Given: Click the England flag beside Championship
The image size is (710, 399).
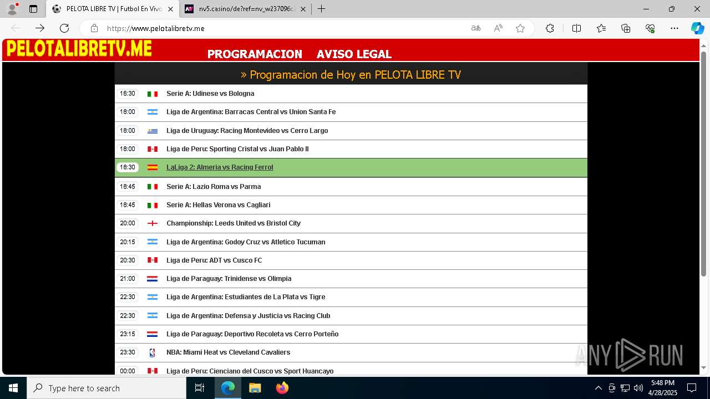Looking at the screenshot, I should (x=152, y=223).
